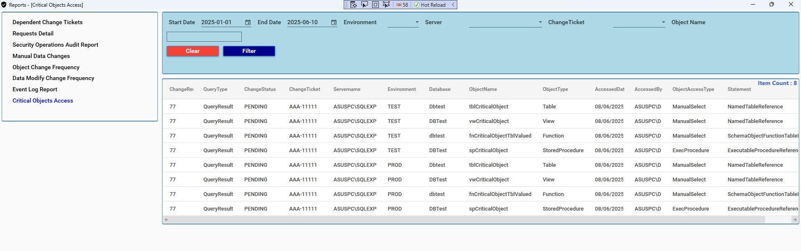
Task: Open Dependent Change Tickets report
Action: point(48,22)
